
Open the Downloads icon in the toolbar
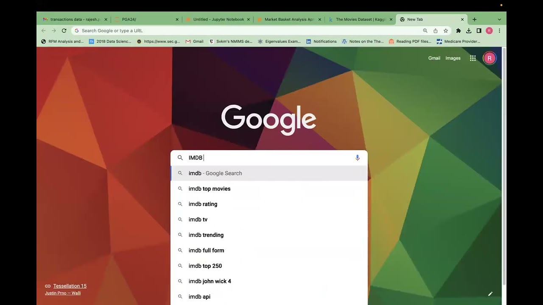click(469, 30)
